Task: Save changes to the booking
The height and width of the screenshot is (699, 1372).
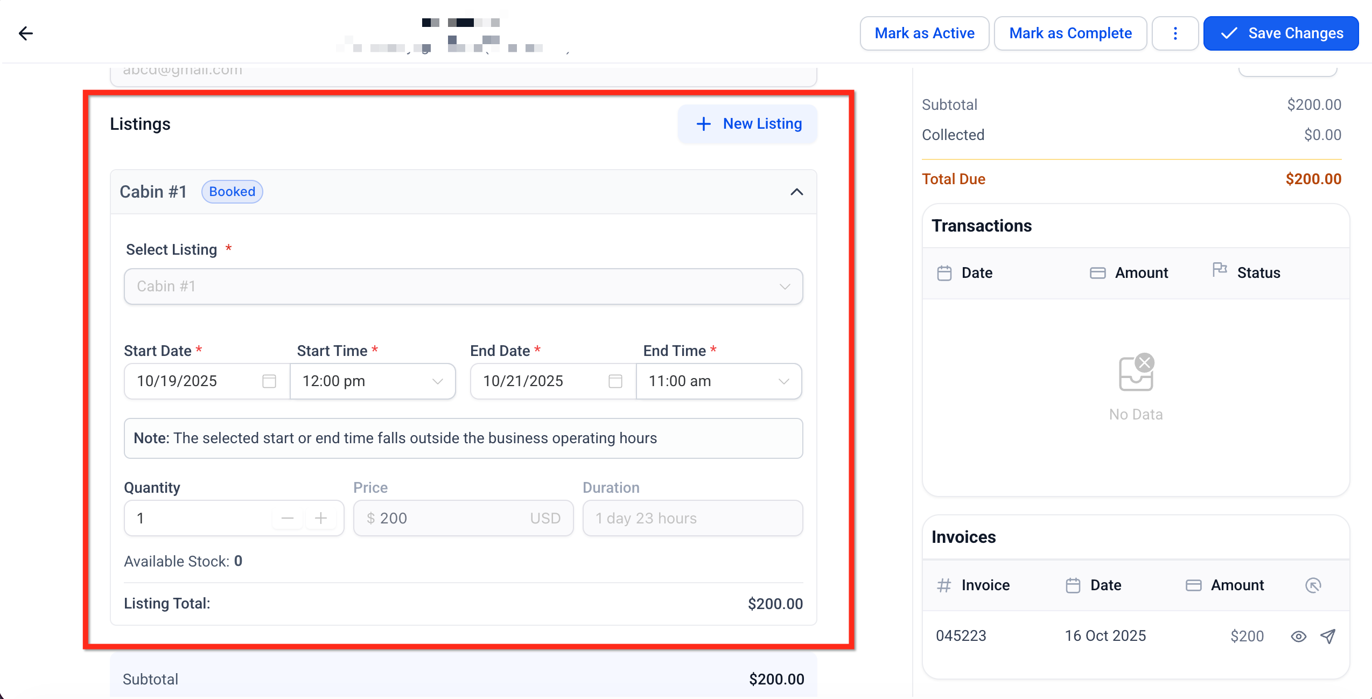Action: 1281,33
